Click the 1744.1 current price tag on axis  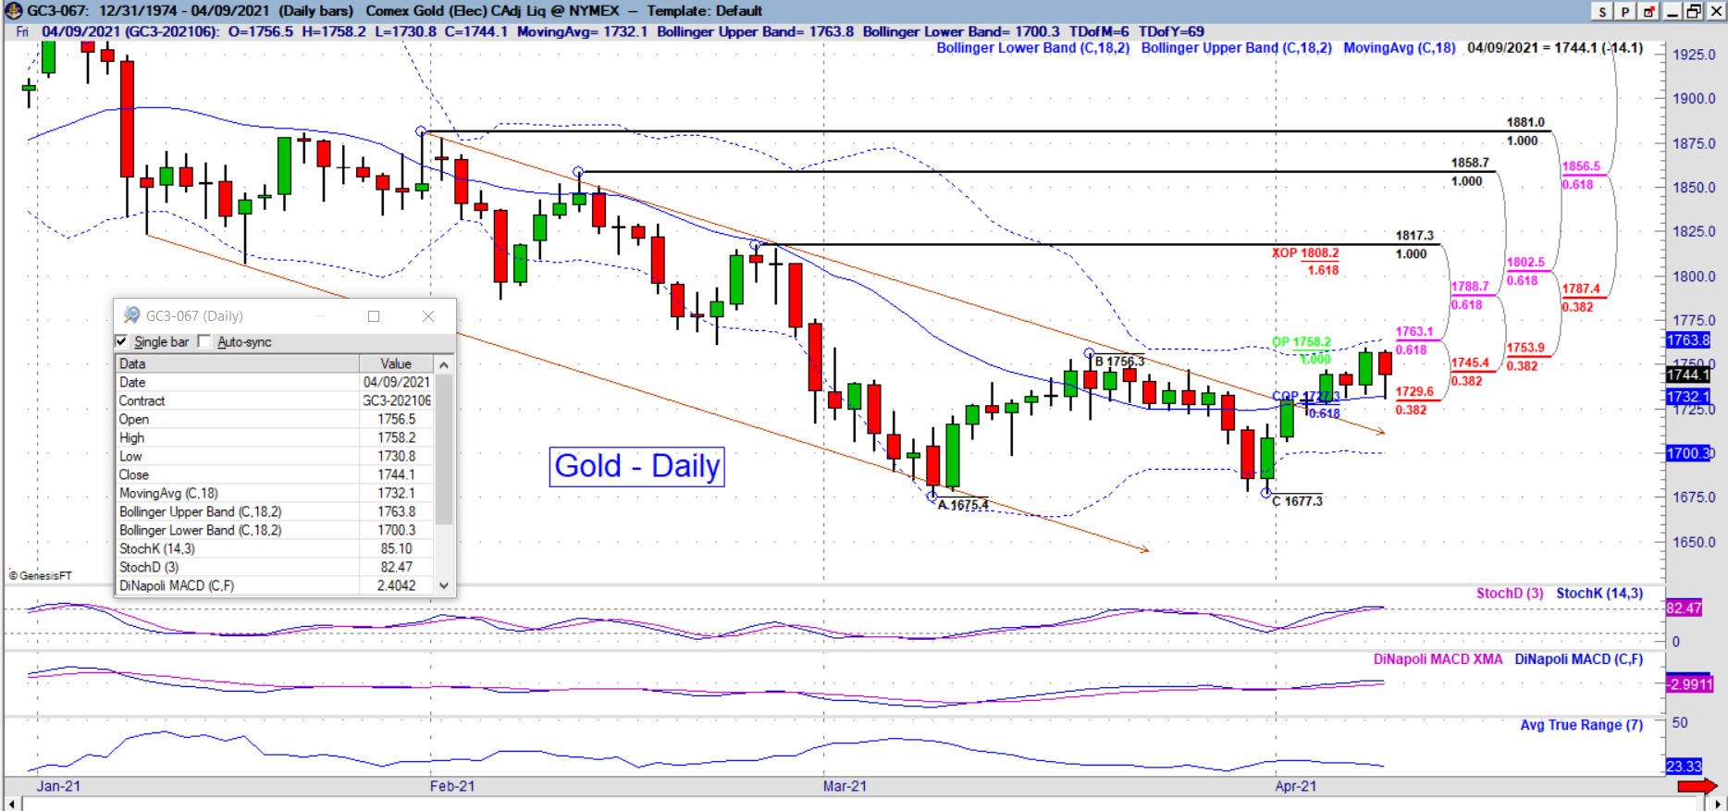1688,375
